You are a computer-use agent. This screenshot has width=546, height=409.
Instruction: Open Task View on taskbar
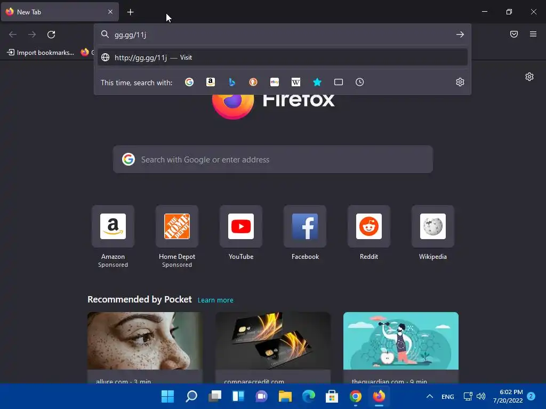215,396
